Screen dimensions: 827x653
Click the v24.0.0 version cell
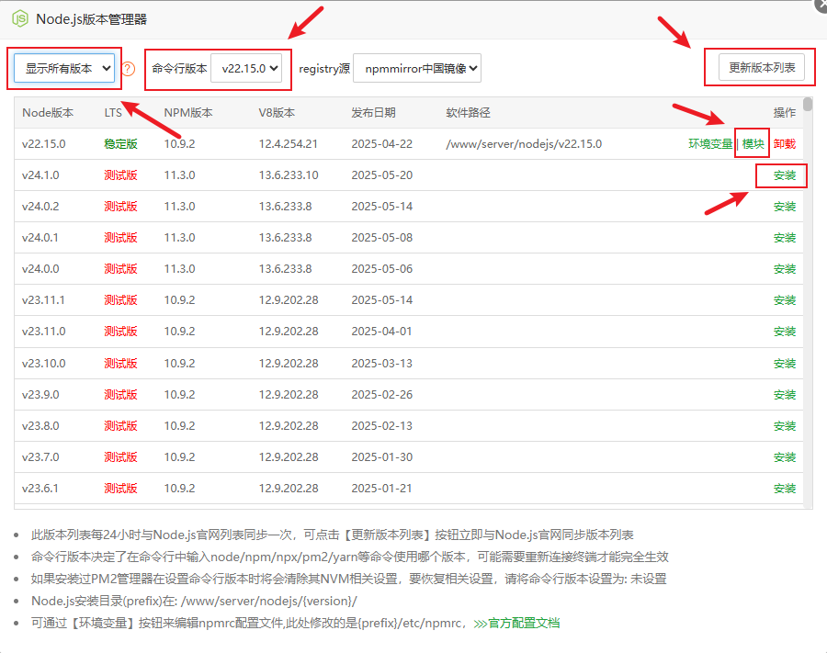pos(40,269)
